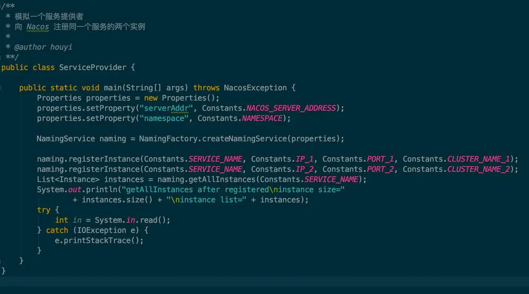Click the out field in System.out
The image size is (529, 294).
point(75,189)
